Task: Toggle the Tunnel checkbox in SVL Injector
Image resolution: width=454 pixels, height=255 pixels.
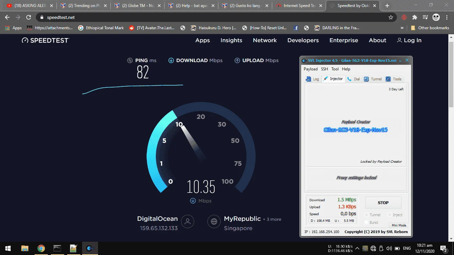Action: (367, 215)
